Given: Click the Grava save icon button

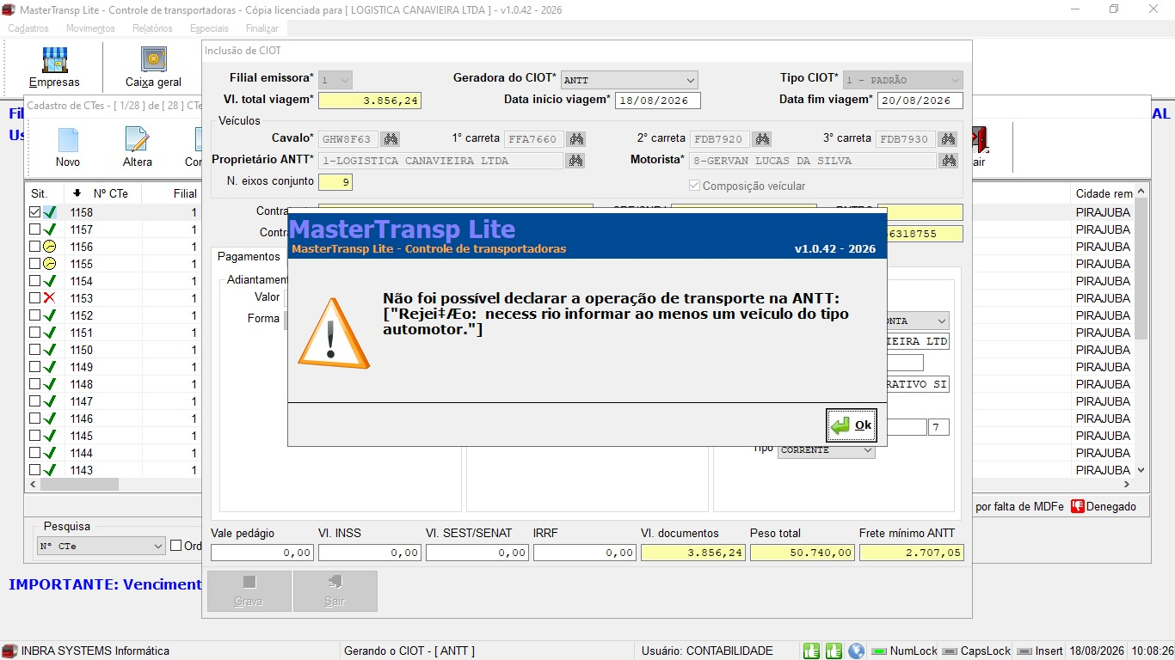Looking at the screenshot, I should (x=249, y=591).
